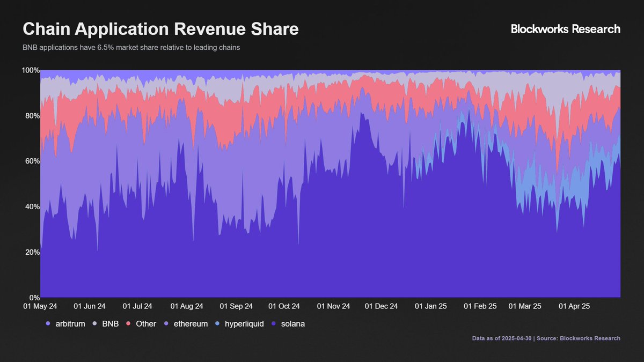
Task: Click the 100% y-axis label
Action: (30, 70)
